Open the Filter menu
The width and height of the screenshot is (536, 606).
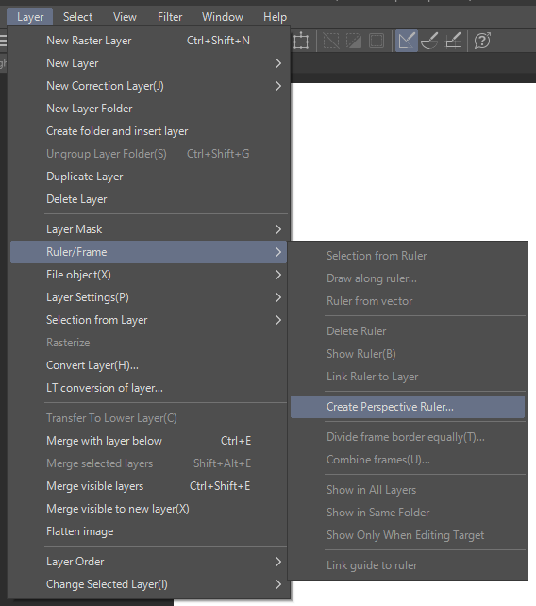(x=170, y=17)
